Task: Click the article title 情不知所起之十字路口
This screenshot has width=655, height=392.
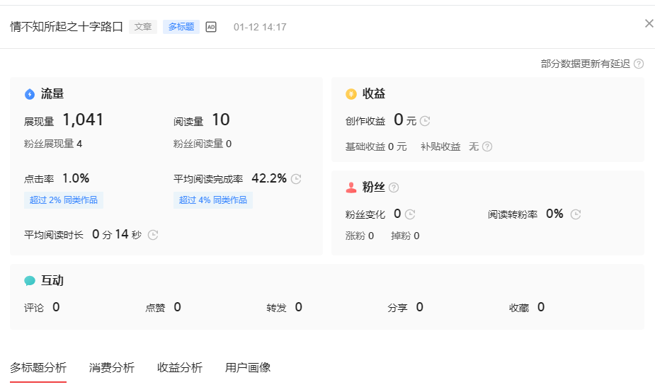Action: coord(67,27)
